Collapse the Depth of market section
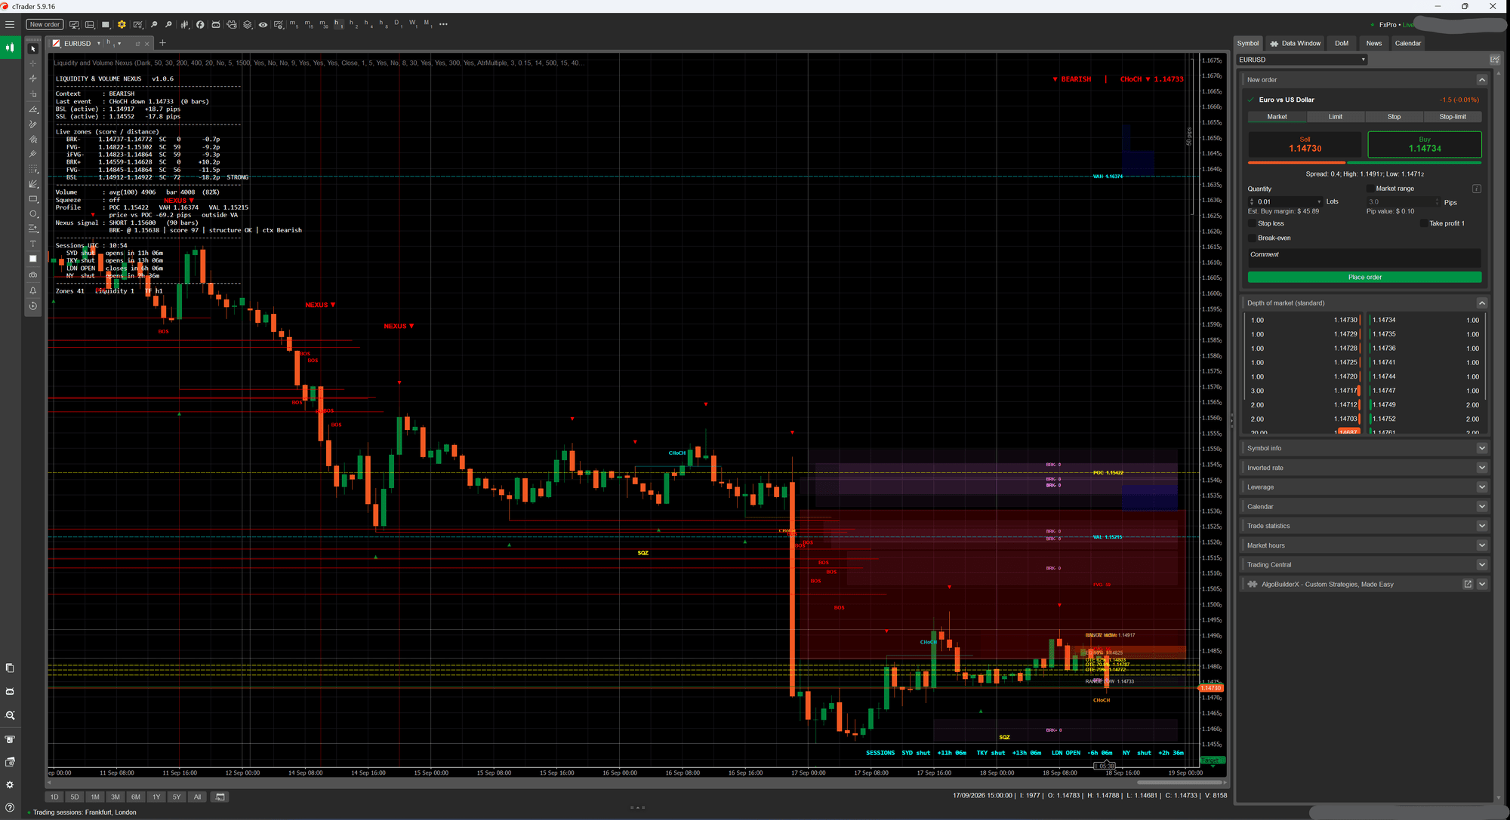This screenshot has height=820, width=1510. click(x=1481, y=303)
